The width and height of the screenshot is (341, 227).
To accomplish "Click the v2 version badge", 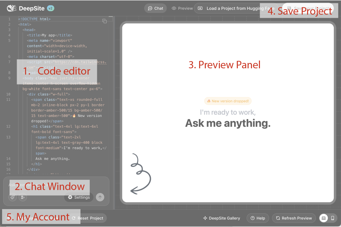I will (x=51, y=8).
